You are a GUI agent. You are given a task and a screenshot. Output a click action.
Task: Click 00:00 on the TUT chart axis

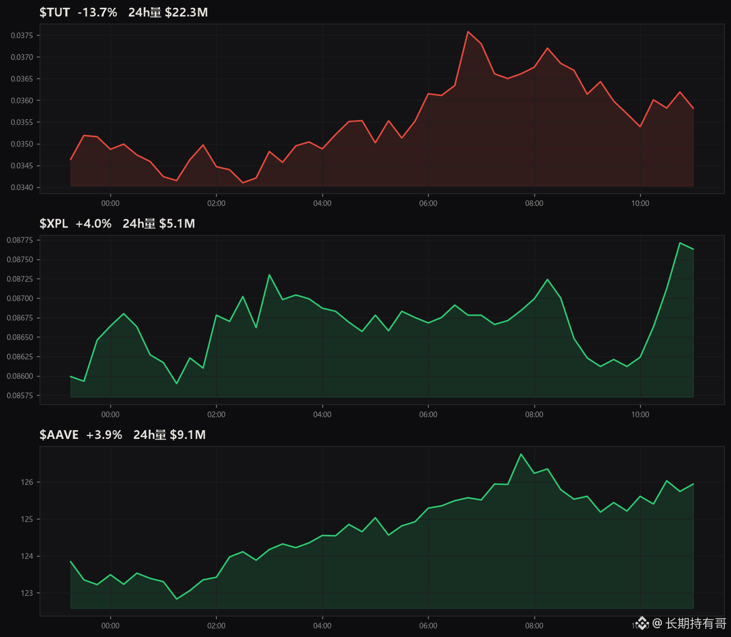point(110,203)
